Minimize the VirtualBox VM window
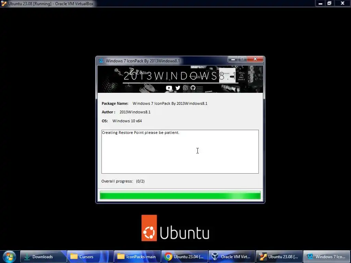The width and height of the screenshot is (351, 263). click(x=320, y=3)
